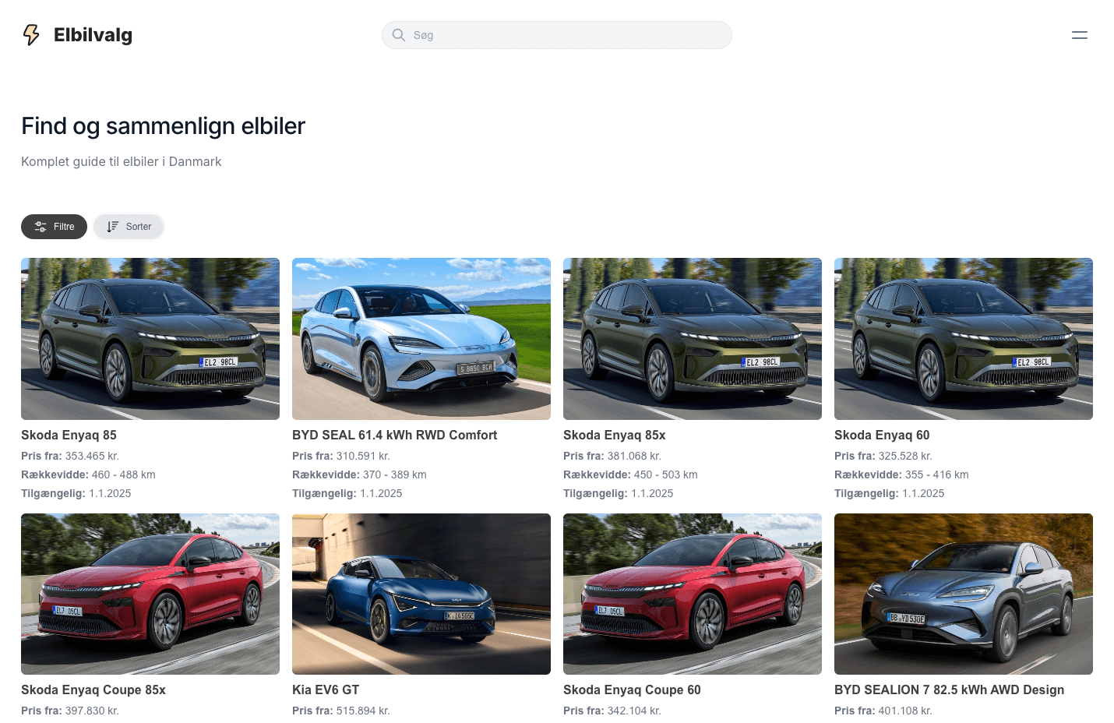Open Skoda Enyaq 85x car image

(693, 339)
